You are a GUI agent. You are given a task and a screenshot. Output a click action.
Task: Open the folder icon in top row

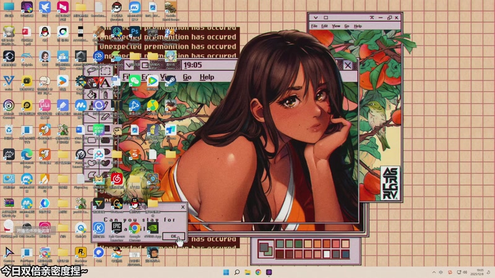(80, 7)
